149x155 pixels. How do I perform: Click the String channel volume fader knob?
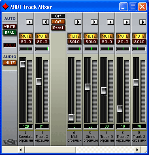pyautogui.click(x=87, y=87)
